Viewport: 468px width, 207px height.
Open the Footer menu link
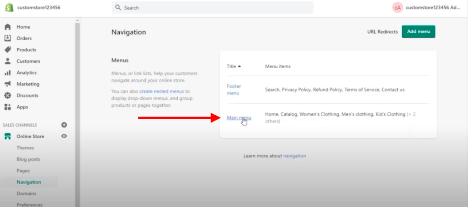[234, 90]
